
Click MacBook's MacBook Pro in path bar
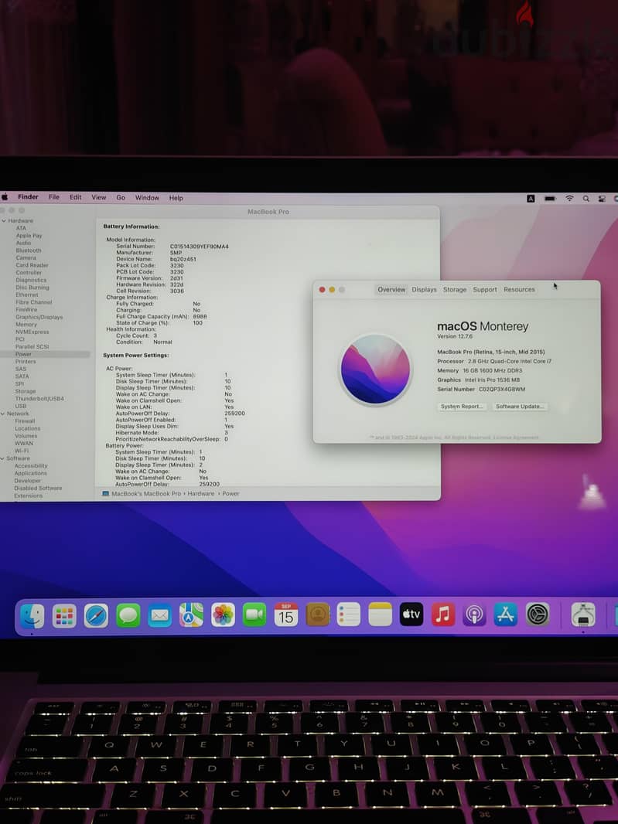click(x=145, y=493)
